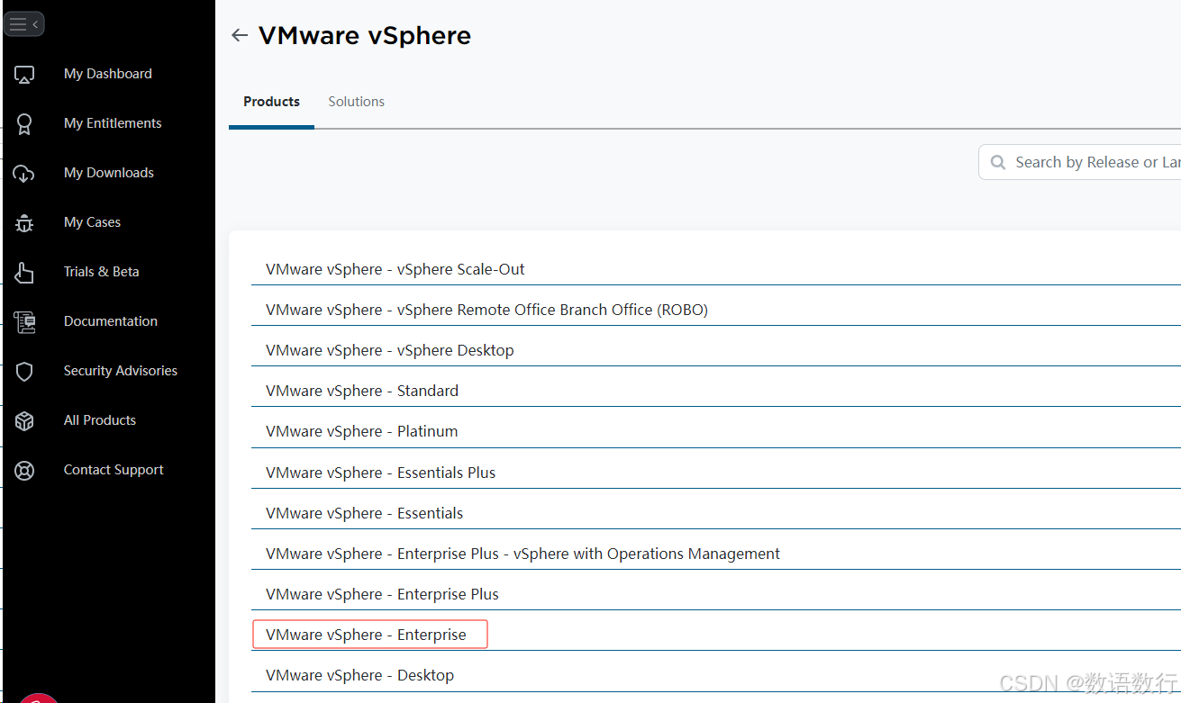Select Contact Support in sidebar
Image resolution: width=1181 pixels, height=703 pixels.
(x=114, y=470)
